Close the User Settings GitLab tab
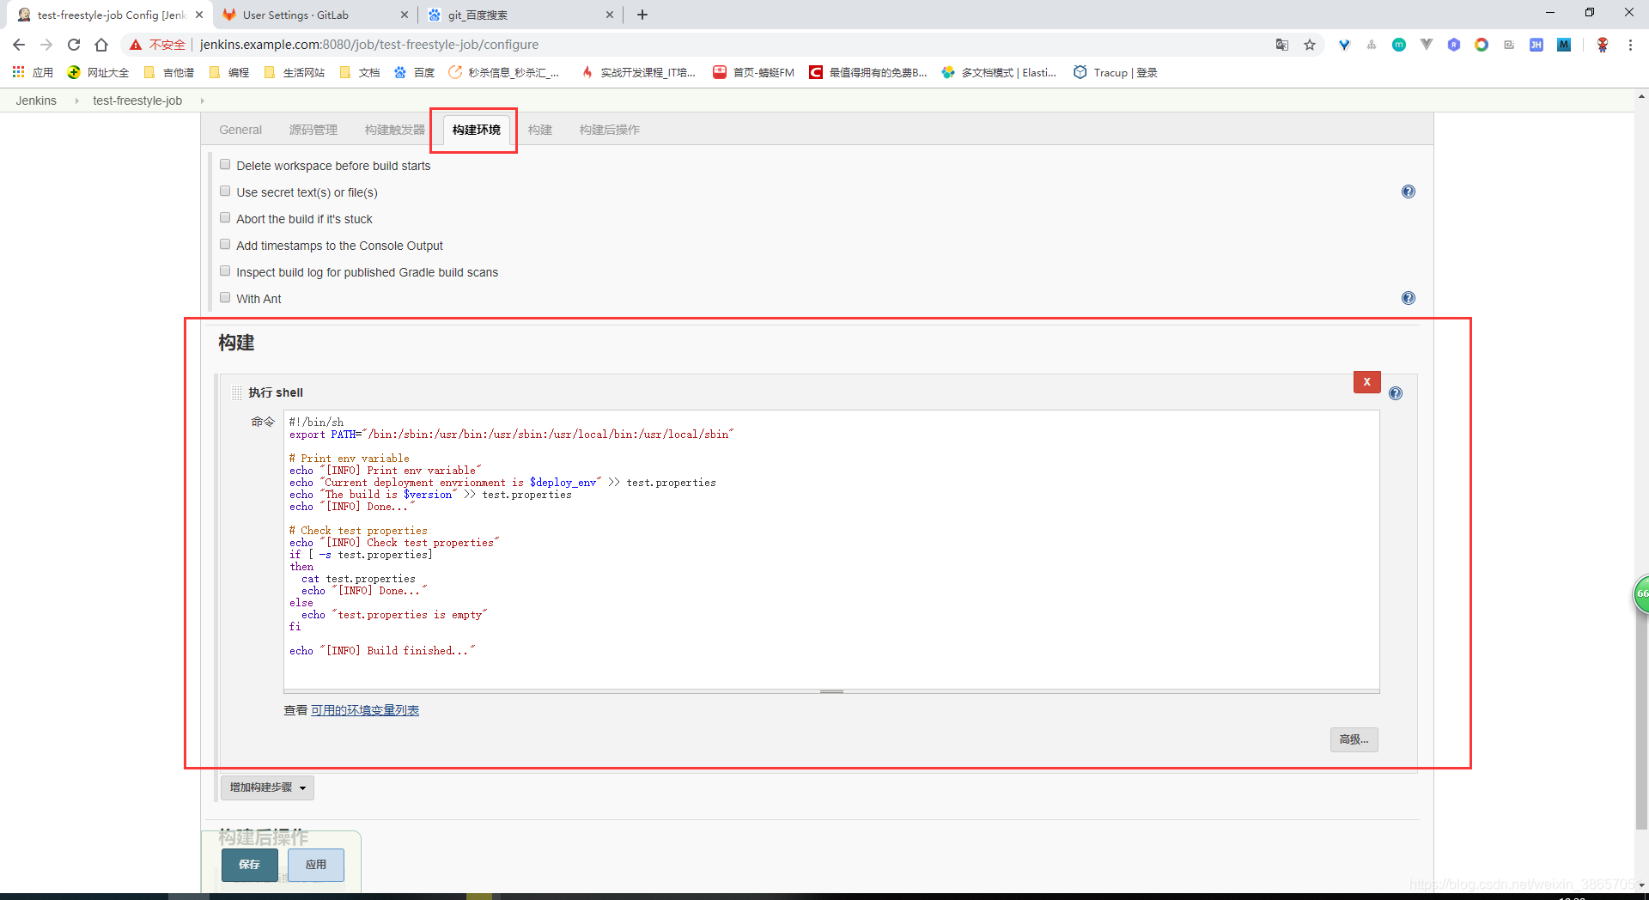 point(405,15)
